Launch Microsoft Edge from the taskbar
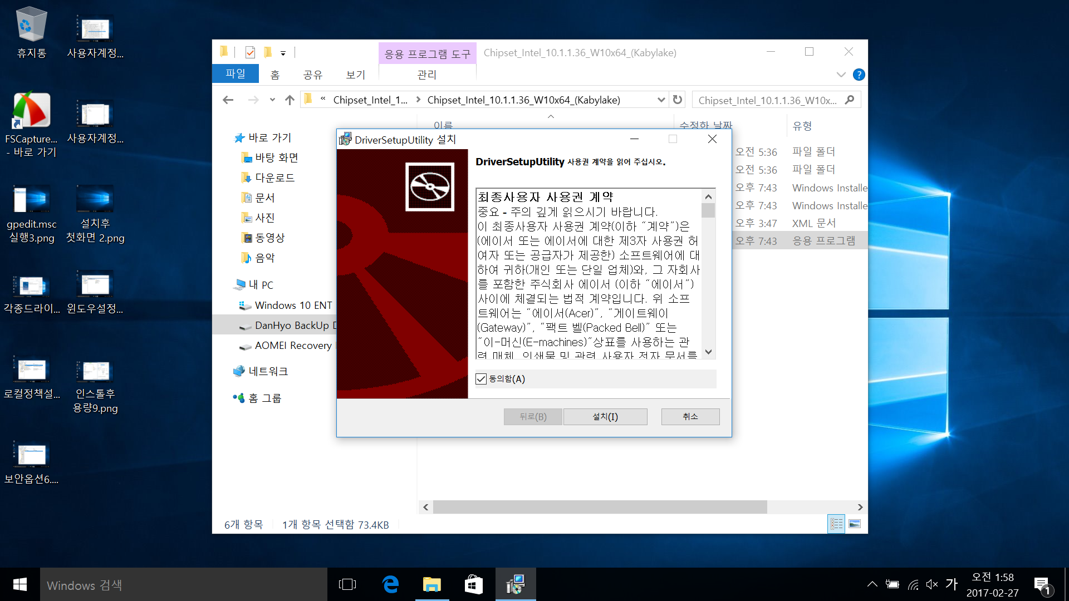Image resolution: width=1069 pixels, height=601 pixels. point(391,584)
